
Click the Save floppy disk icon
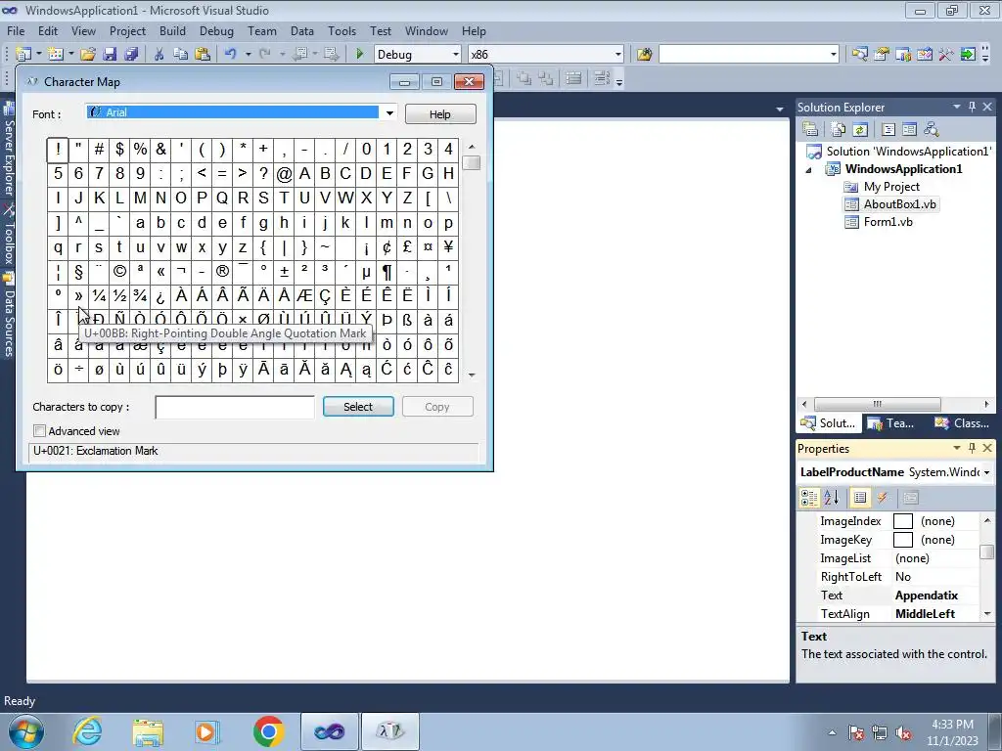coord(110,55)
